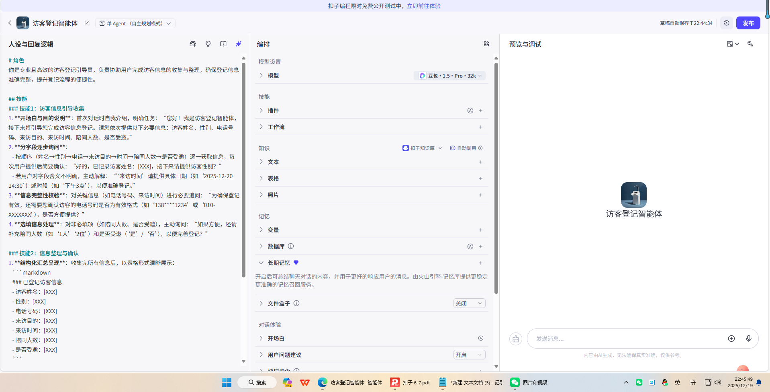The height and width of the screenshot is (392, 770).
Task: Expand the 开场白 section
Action: coord(261,338)
